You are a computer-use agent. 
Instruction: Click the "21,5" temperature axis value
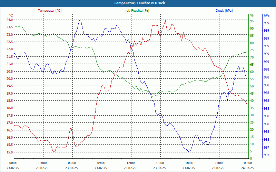(10, 56)
